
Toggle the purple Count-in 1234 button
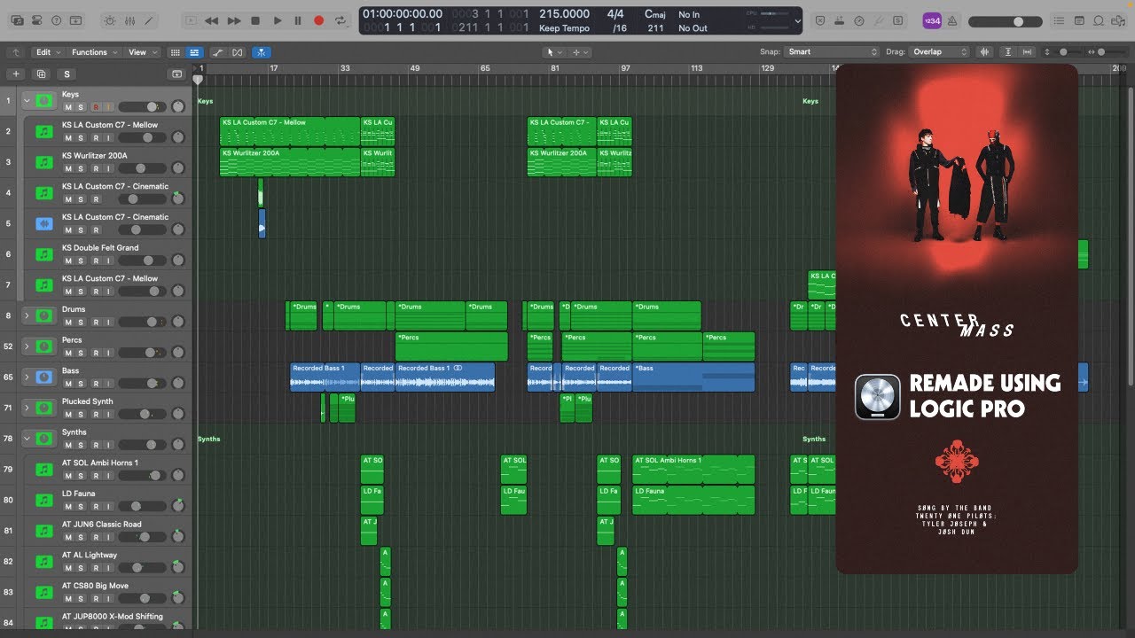click(x=932, y=20)
